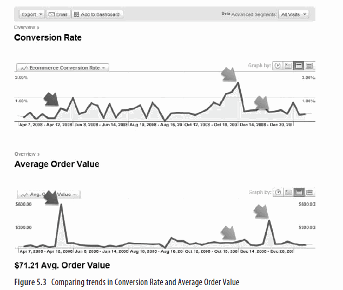The height and width of the screenshot is (290, 343).
Task: Select second graph-by icon in Conversion Rate chart
Action: (288, 66)
